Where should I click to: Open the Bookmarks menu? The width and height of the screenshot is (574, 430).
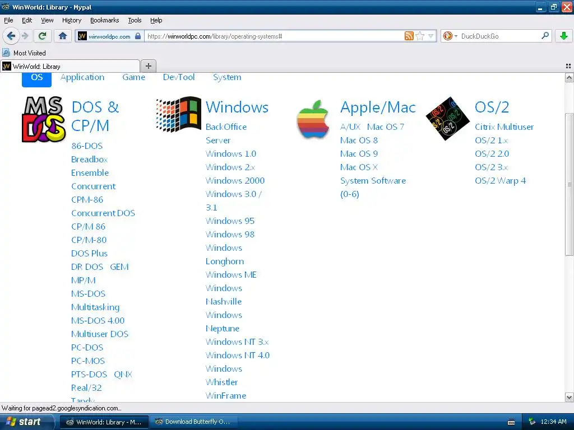[104, 20]
